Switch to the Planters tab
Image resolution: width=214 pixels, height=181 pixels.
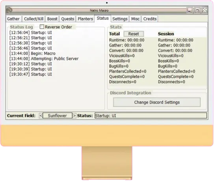pos(85,19)
